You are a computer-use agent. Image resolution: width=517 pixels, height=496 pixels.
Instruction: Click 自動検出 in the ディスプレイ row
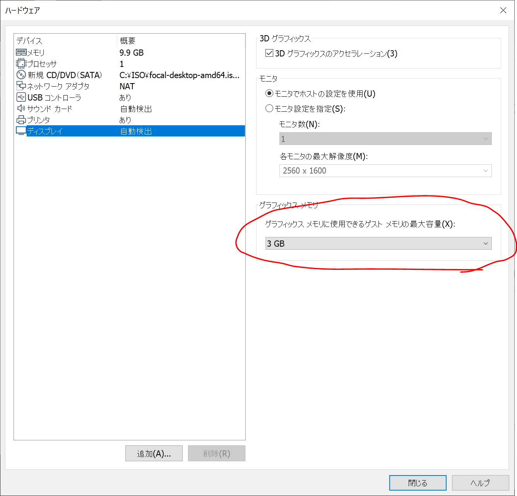pyautogui.click(x=136, y=131)
